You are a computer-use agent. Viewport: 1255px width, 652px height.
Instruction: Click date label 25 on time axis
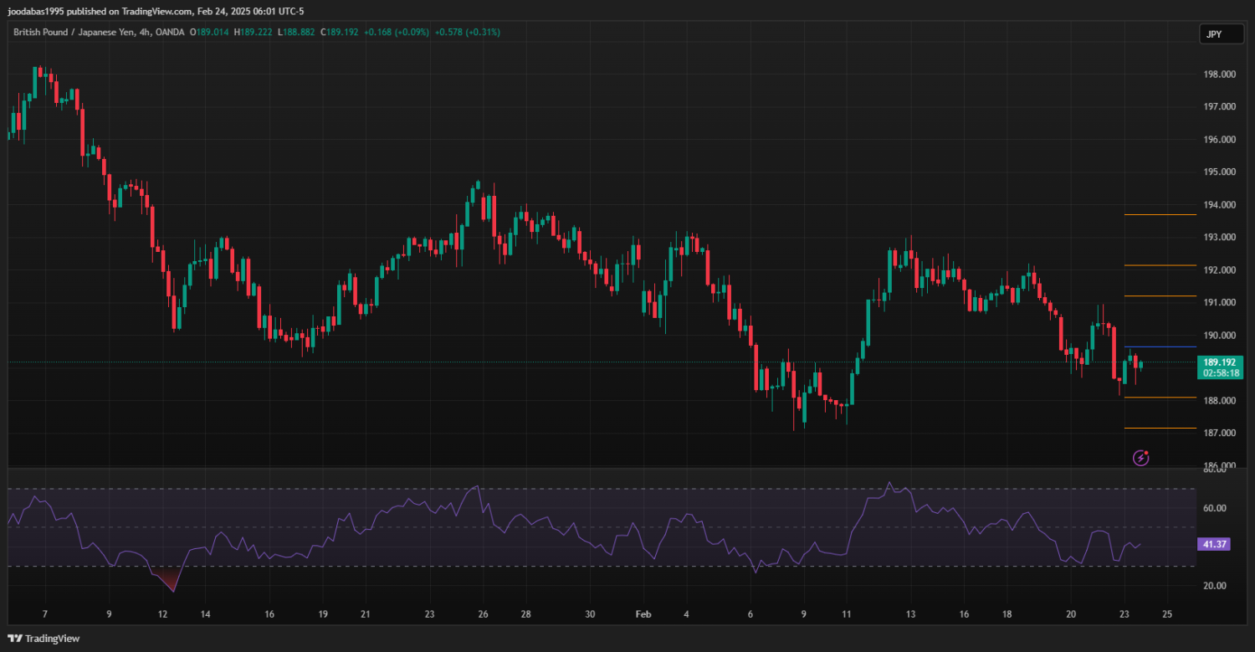pos(1167,614)
